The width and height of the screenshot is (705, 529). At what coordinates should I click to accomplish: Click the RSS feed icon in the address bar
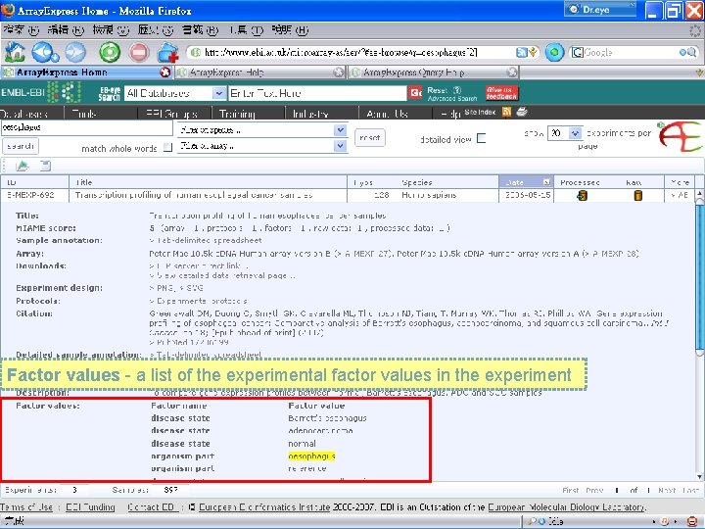tap(521, 52)
